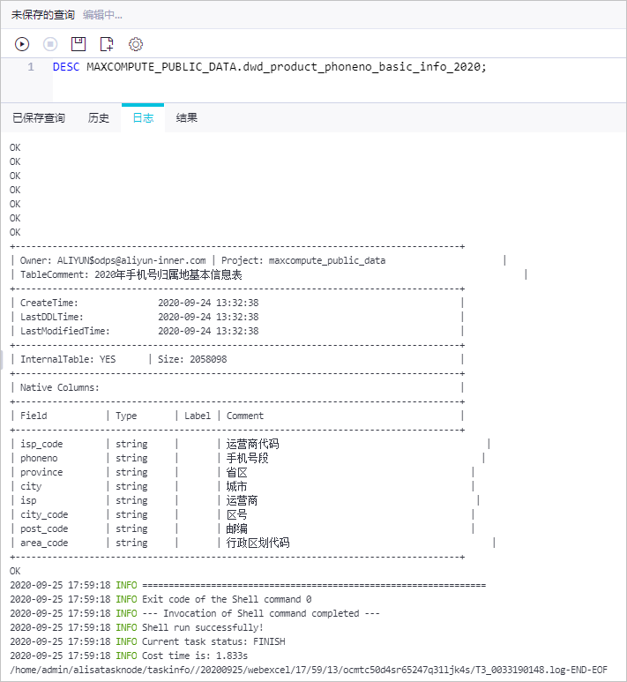Click the Exit code of the Shell command 0 line
627x682 pixels.
[x=160, y=599]
